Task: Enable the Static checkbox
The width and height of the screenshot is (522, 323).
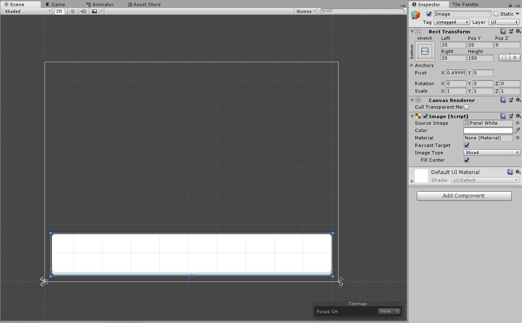Action: [x=496, y=14]
